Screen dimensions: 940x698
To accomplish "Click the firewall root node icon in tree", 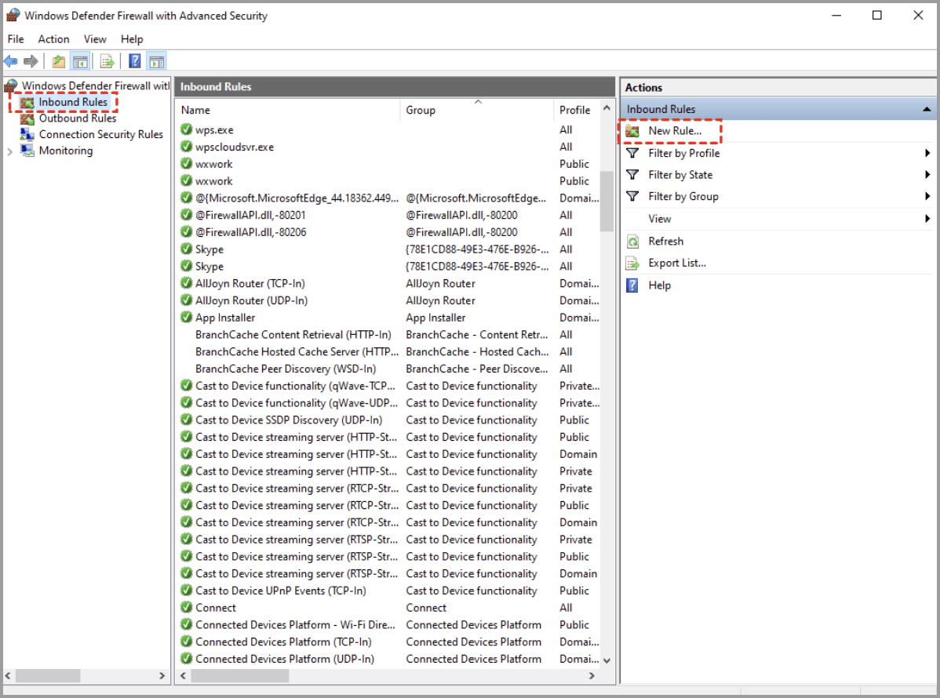I will (x=11, y=85).
